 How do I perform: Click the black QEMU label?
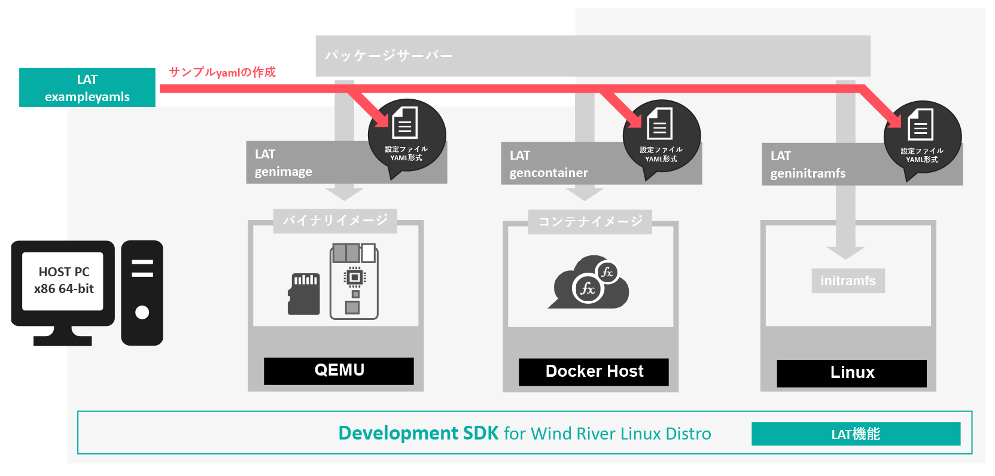point(339,371)
